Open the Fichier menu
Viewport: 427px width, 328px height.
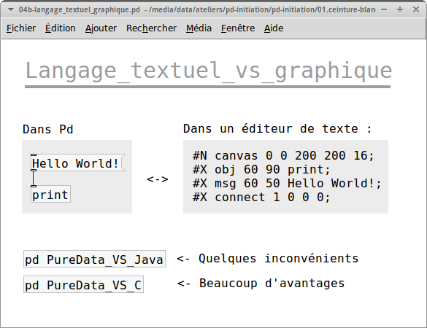click(21, 28)
